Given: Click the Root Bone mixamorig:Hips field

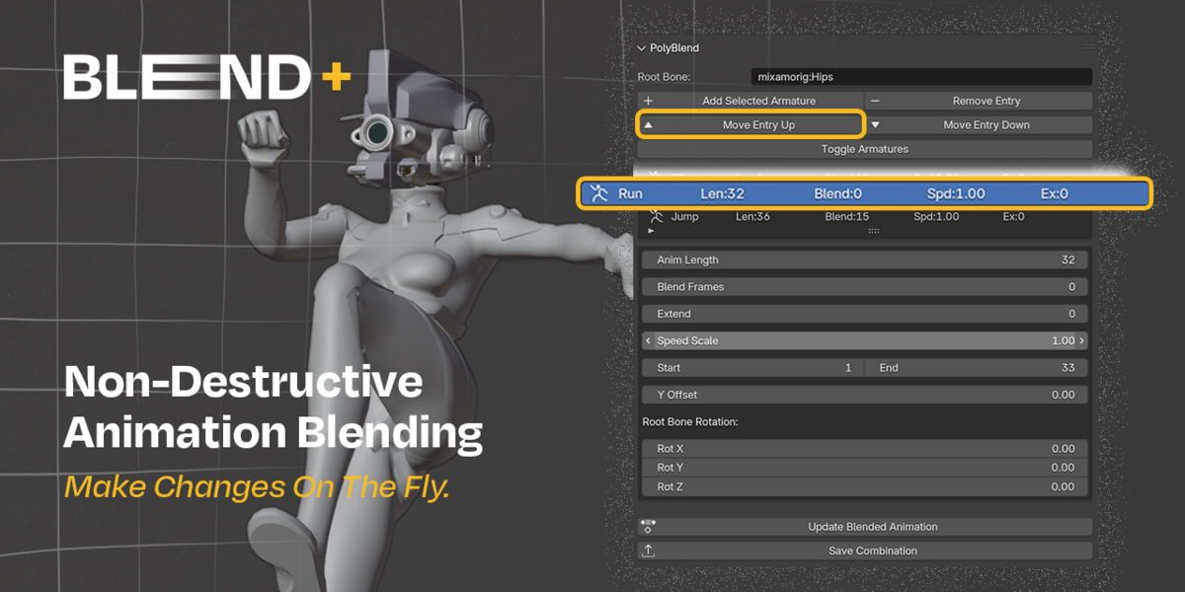Looking at the screenshot, I should (921, 76).
